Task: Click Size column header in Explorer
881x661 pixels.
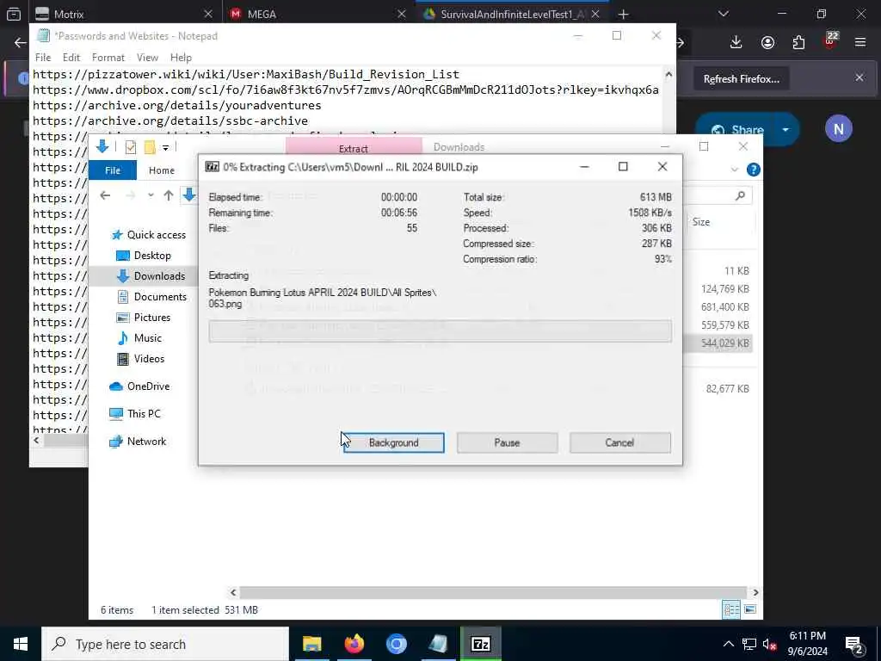Action: pos(700,222)
